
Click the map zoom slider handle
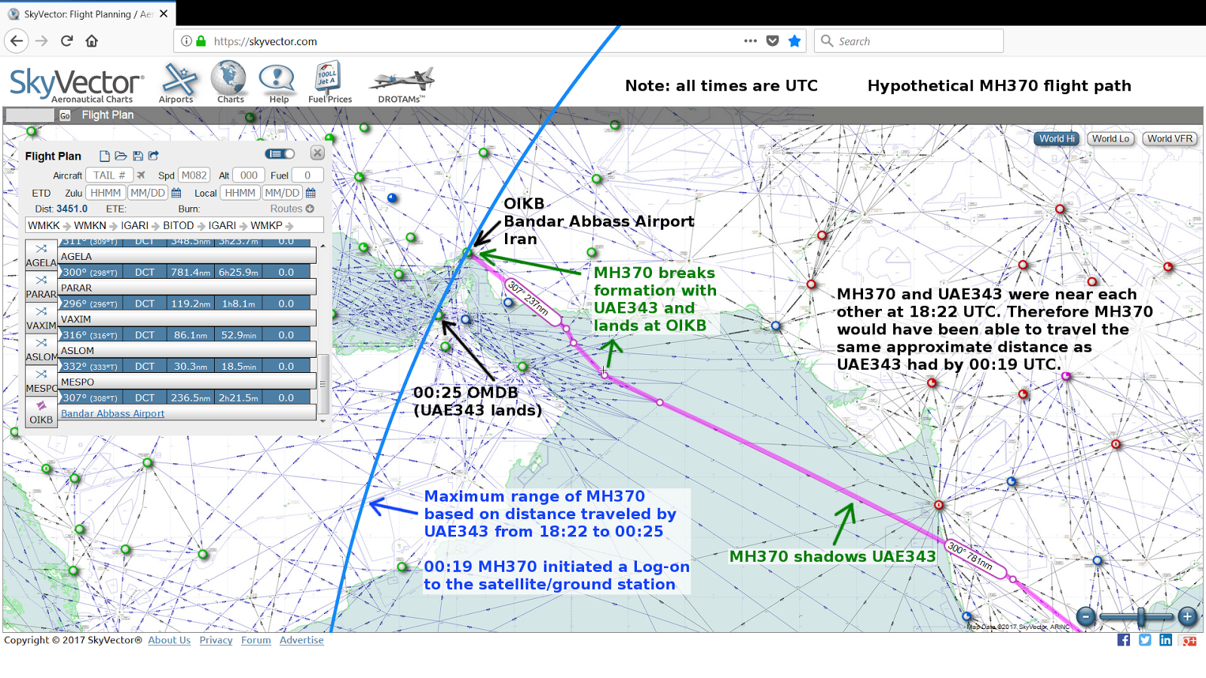(x=1142, y=617)
